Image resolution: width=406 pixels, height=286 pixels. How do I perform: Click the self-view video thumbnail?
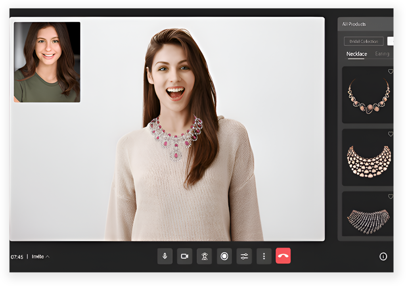point(47,62)
